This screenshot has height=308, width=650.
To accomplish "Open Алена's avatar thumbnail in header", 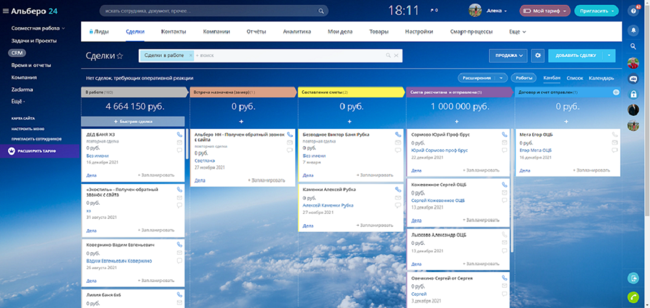I will click(475, 11).
